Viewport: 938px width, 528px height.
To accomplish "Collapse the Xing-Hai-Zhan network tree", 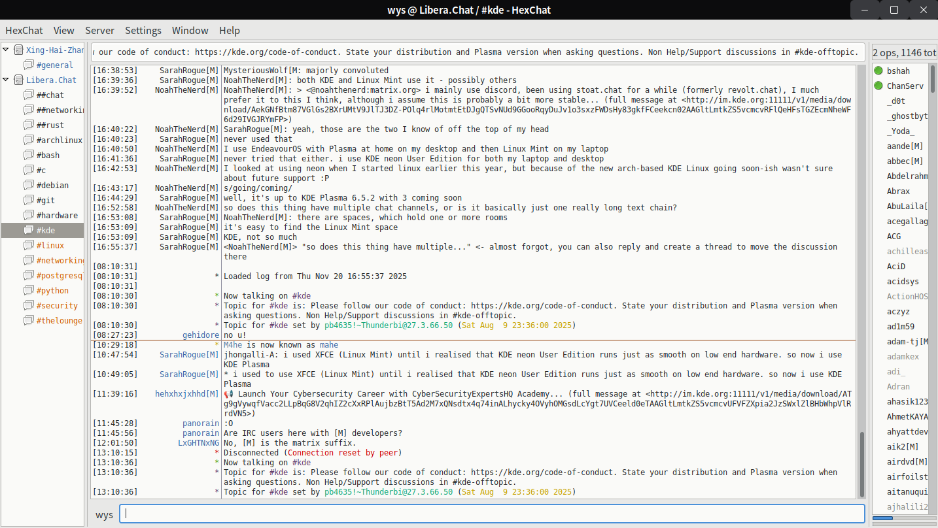I will pos(6,50).
